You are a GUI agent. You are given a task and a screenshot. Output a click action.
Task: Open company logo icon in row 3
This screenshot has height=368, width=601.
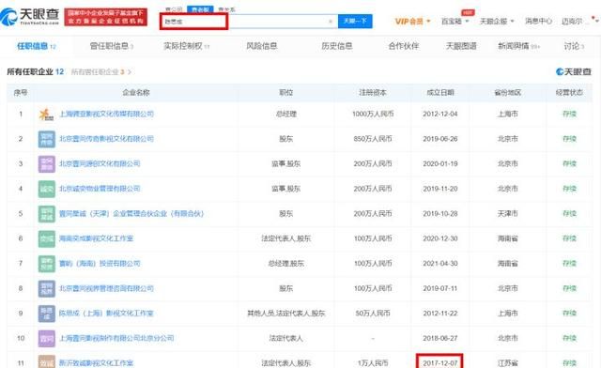(x=46, y=164)
